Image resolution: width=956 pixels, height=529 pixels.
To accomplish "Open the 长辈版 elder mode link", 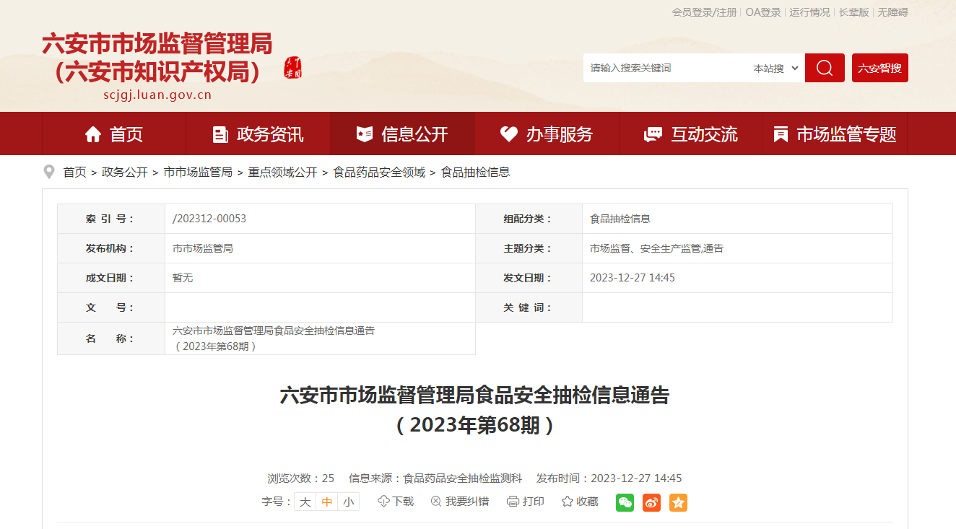I will pos(853,12).
